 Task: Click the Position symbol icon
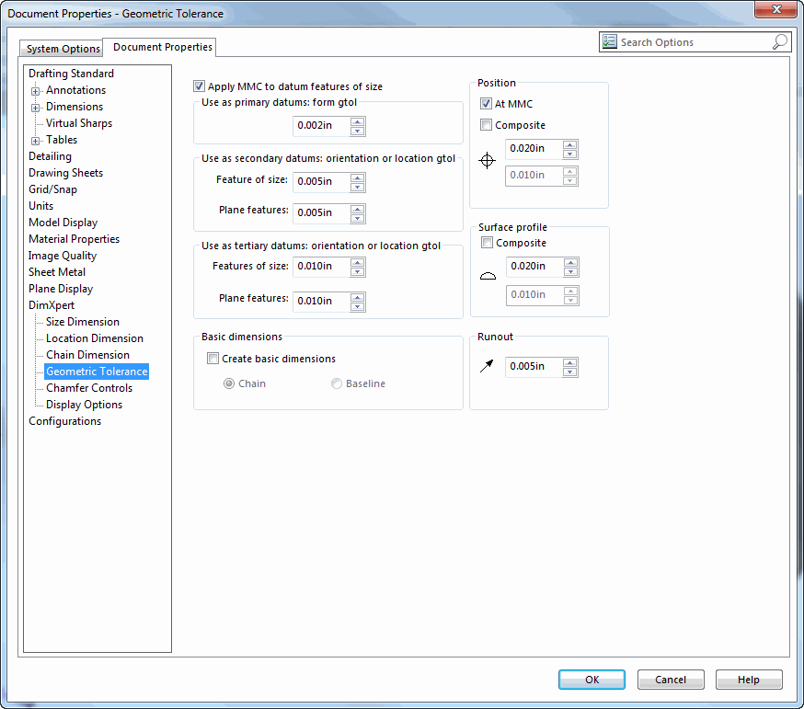(x=487, y=161)
